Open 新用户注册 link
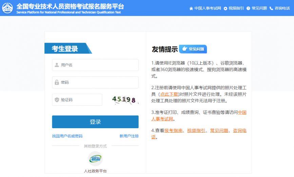 [x=129, y=136]
